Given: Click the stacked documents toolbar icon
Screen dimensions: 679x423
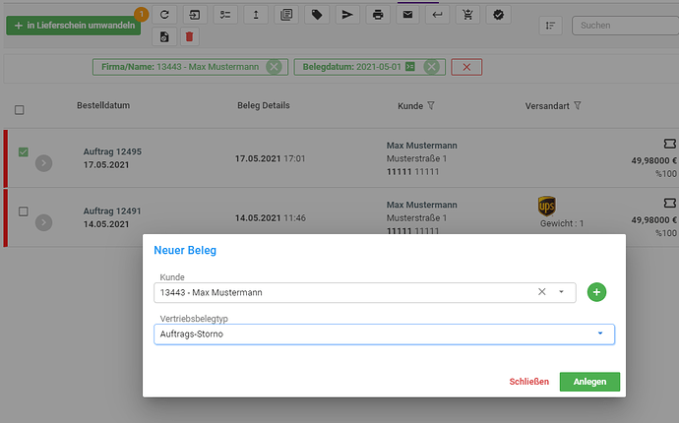Looking at the screenshot, I should point(286,15).
